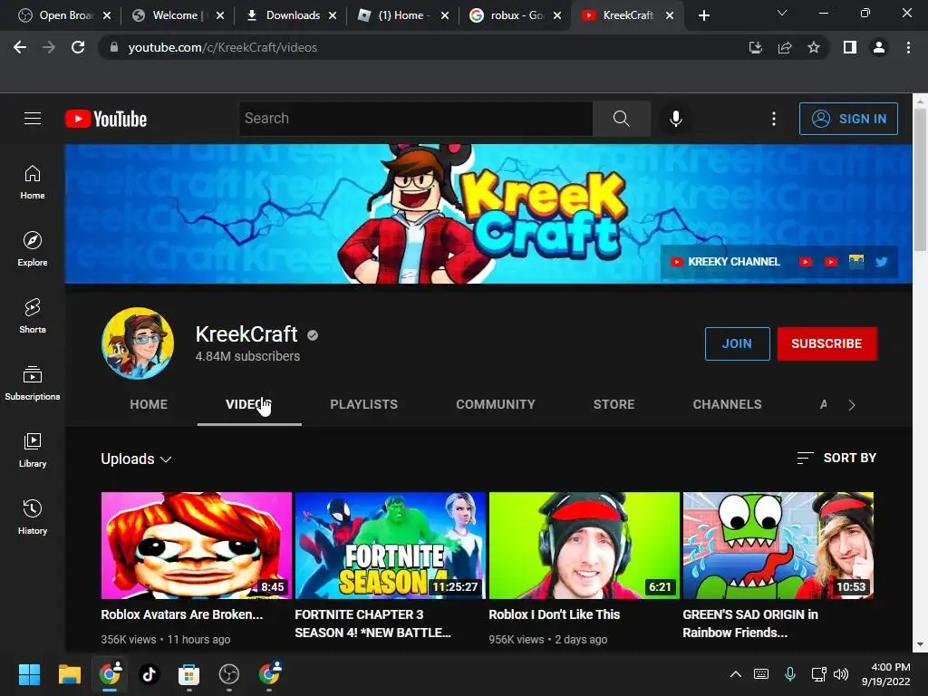The height and width of the screenshot is (696, 928).
Task: Open TikTok from the taskbar
Action: click(x=150, y=674)
